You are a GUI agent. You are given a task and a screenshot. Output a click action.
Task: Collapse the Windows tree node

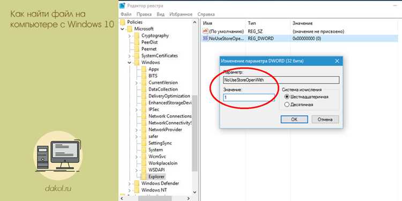(130, 63)
